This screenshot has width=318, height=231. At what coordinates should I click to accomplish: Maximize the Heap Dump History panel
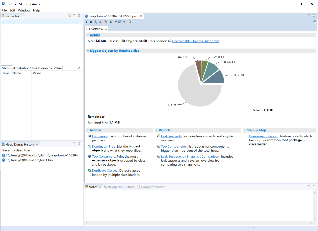pyautogui.click(x=79, y=143)
